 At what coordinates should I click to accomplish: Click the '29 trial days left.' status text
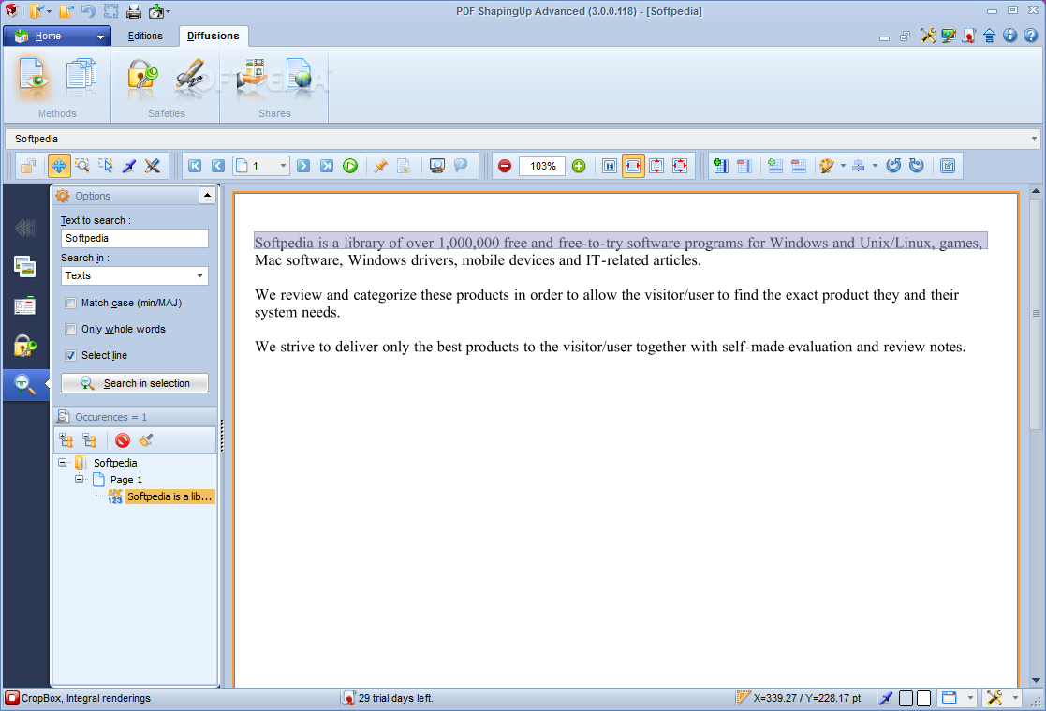click(x=395, y=698)
